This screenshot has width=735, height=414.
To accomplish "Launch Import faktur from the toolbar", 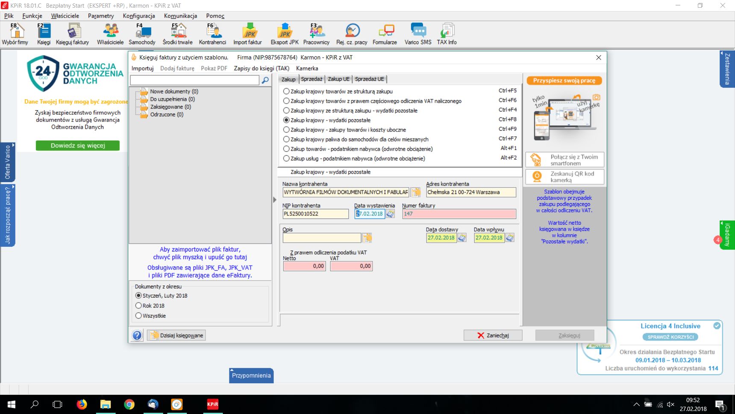I will pyautogui.click(x=247, y=34).
